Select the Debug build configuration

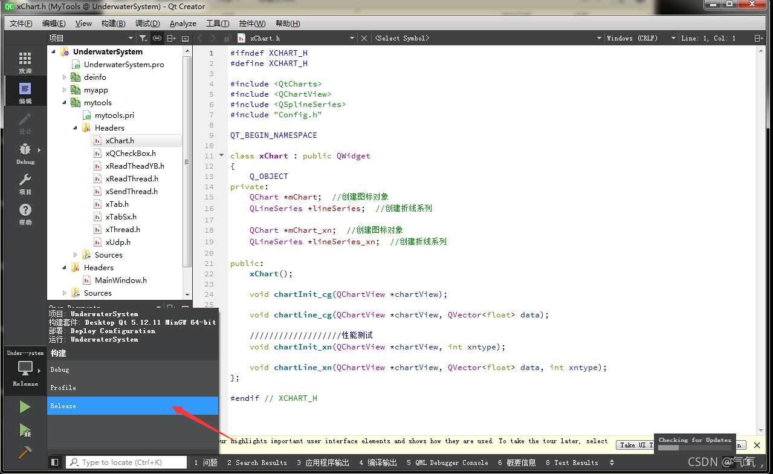click(x=133, y=369)
